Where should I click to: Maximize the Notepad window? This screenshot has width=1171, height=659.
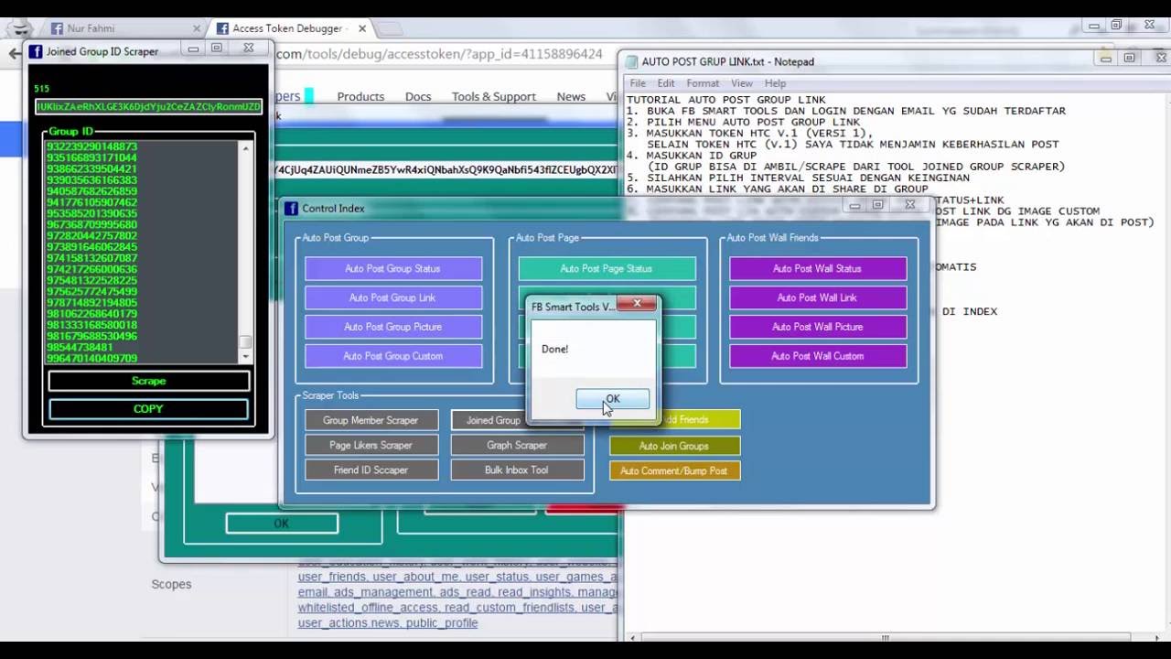tap(1130, 59)
